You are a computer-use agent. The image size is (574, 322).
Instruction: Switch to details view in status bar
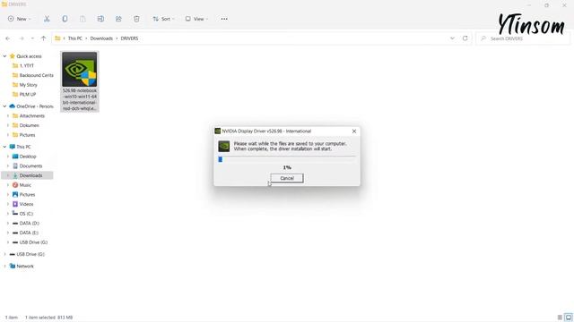560,318
